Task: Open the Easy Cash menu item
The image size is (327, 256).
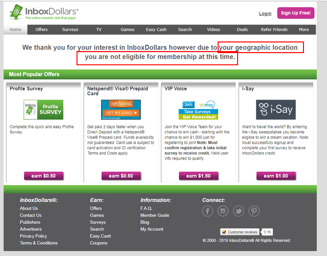Action: pyautogui.click(x=156, y=30)
